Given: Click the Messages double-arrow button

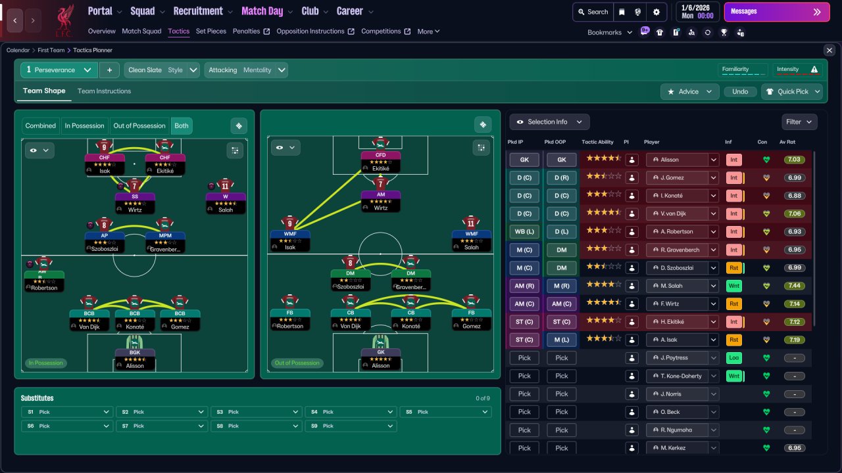Looking at the screenshot, I should point(818,12).
